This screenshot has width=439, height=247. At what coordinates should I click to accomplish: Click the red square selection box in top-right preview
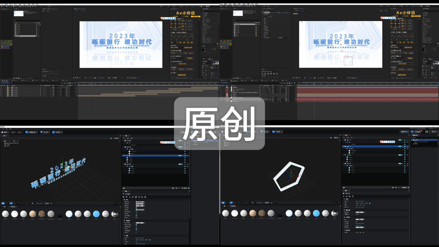point(348,61)
